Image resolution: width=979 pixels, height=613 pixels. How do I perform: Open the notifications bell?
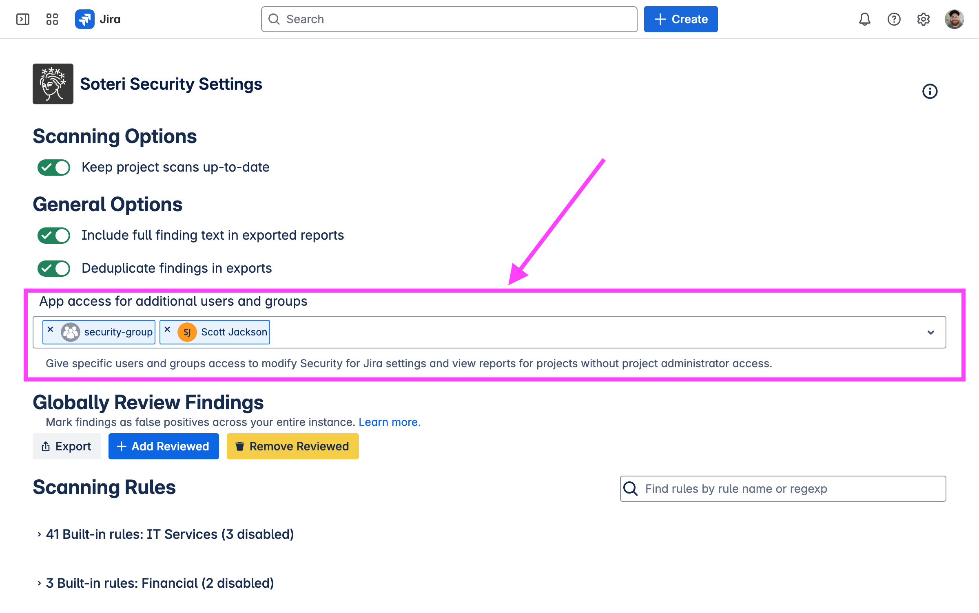click(864, 19)
